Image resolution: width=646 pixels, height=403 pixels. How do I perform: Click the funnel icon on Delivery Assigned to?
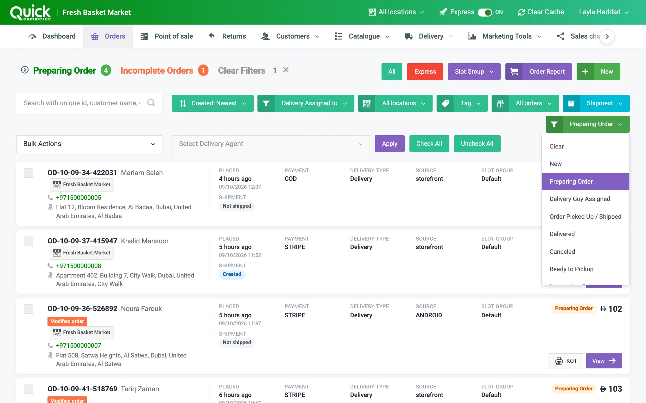point(266,103)
